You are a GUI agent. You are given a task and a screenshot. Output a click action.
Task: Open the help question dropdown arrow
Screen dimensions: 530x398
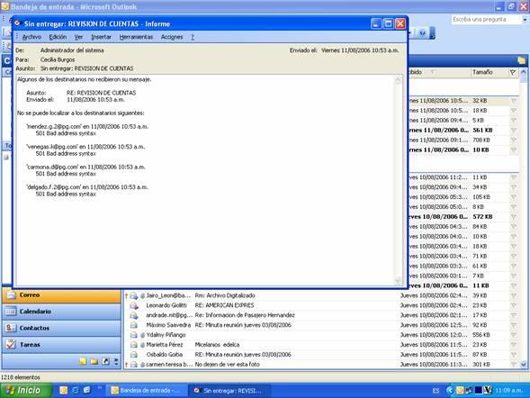coord(525,20)
